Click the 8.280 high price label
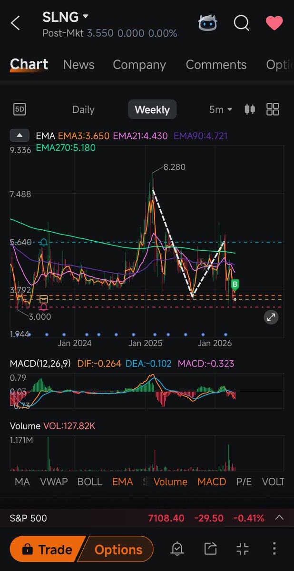Viewport: 294px width, 571px height. click(174, 167)
